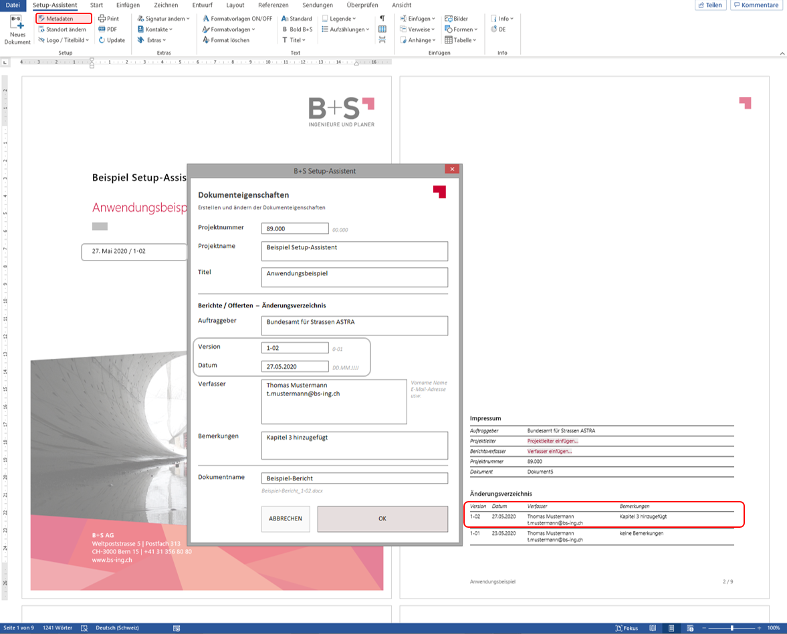
Task: Open the Einfügen dropdown in ribbon group
Action: click(418, 19)
